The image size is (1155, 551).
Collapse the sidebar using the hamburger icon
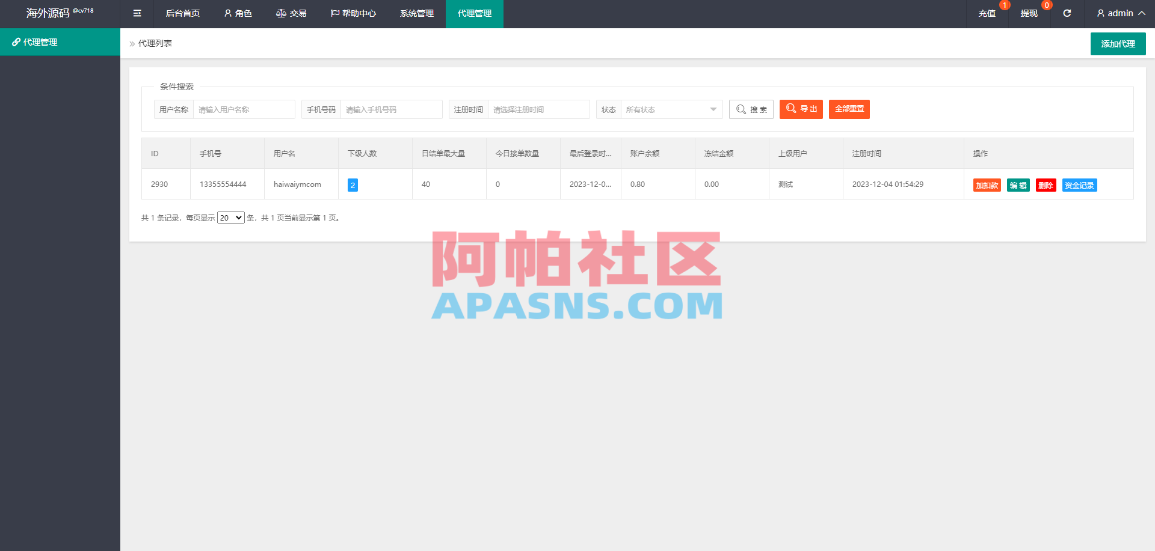tap(137, 13)
